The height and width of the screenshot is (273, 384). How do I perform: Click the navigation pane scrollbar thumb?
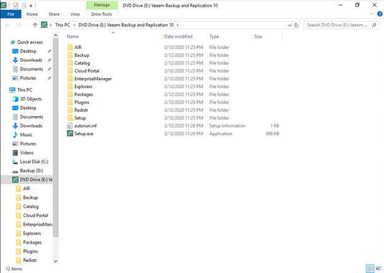(55, 137)
